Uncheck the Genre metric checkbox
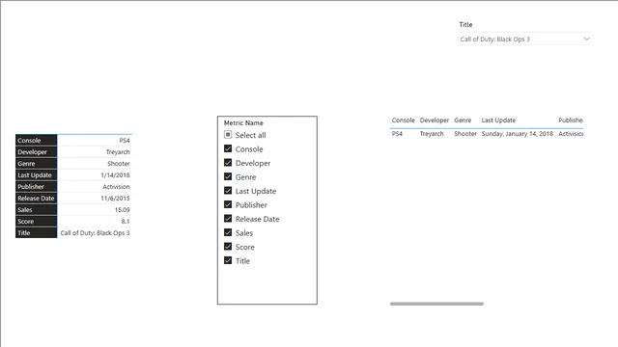The width and height of the screenshot is (618, 347). coord(228,176)
